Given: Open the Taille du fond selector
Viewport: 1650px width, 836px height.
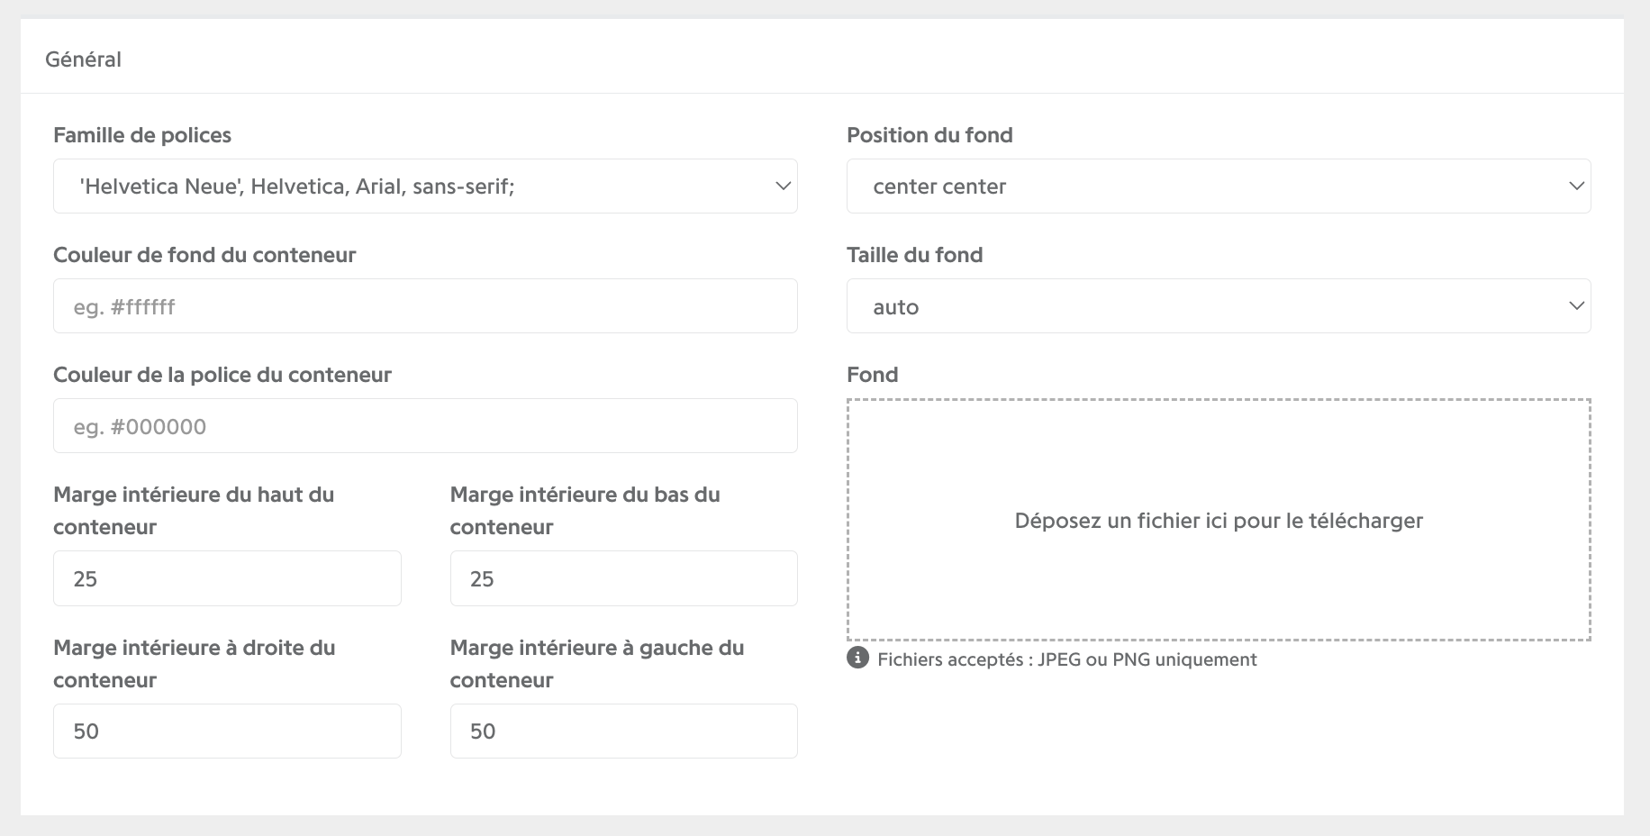Looking at the screenshot, I should (1219, 306).
